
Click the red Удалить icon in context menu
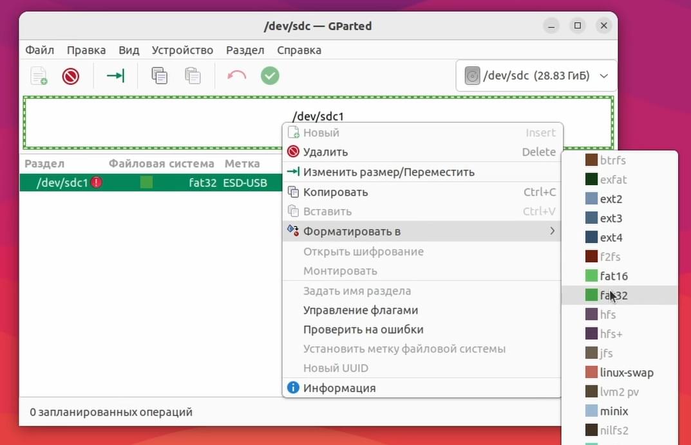tap(293, 151)
